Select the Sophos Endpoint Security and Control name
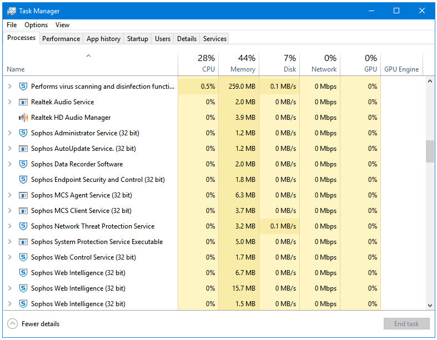The width and height of the screenshot is (437, 340). 98,180
